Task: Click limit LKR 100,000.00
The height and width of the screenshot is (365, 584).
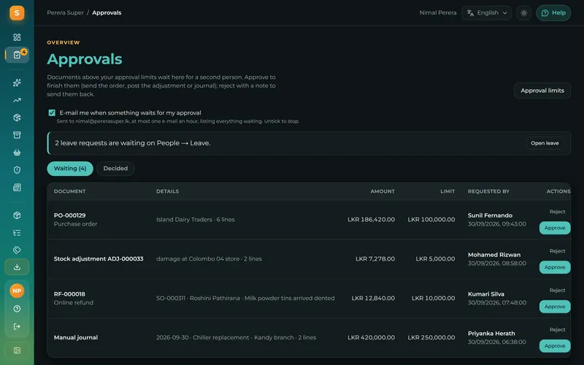Action: (431, 220)
